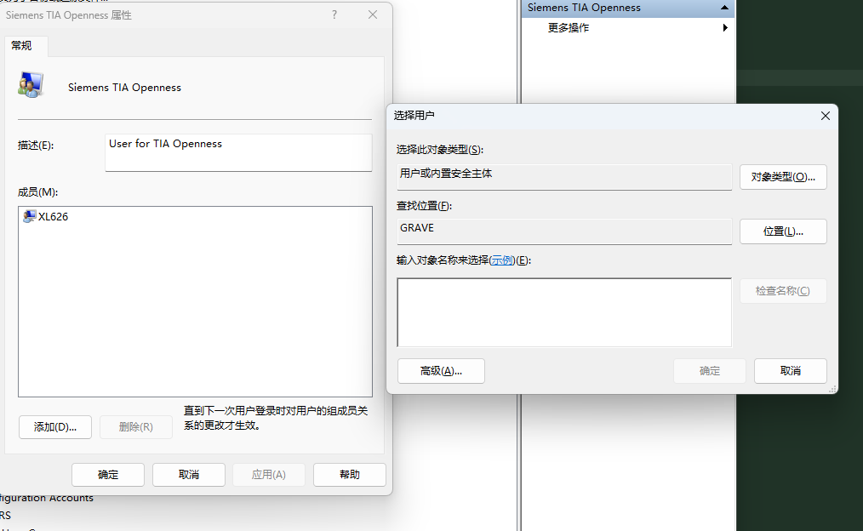The width and height of the screenshot is (863, 531).
Task: Close the Select User dialog
Action: click(825, 116)
